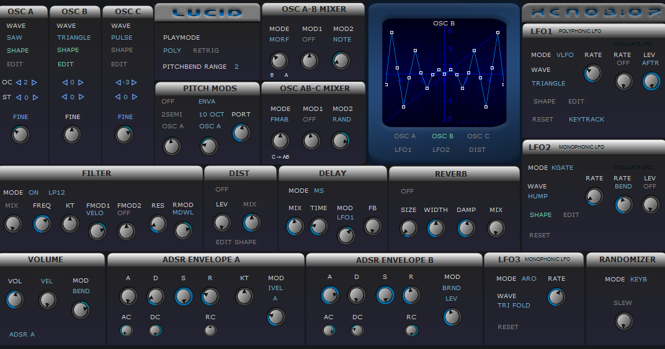
Task: Click the OSC B waveform graph display
Action: tap(444, 73)
